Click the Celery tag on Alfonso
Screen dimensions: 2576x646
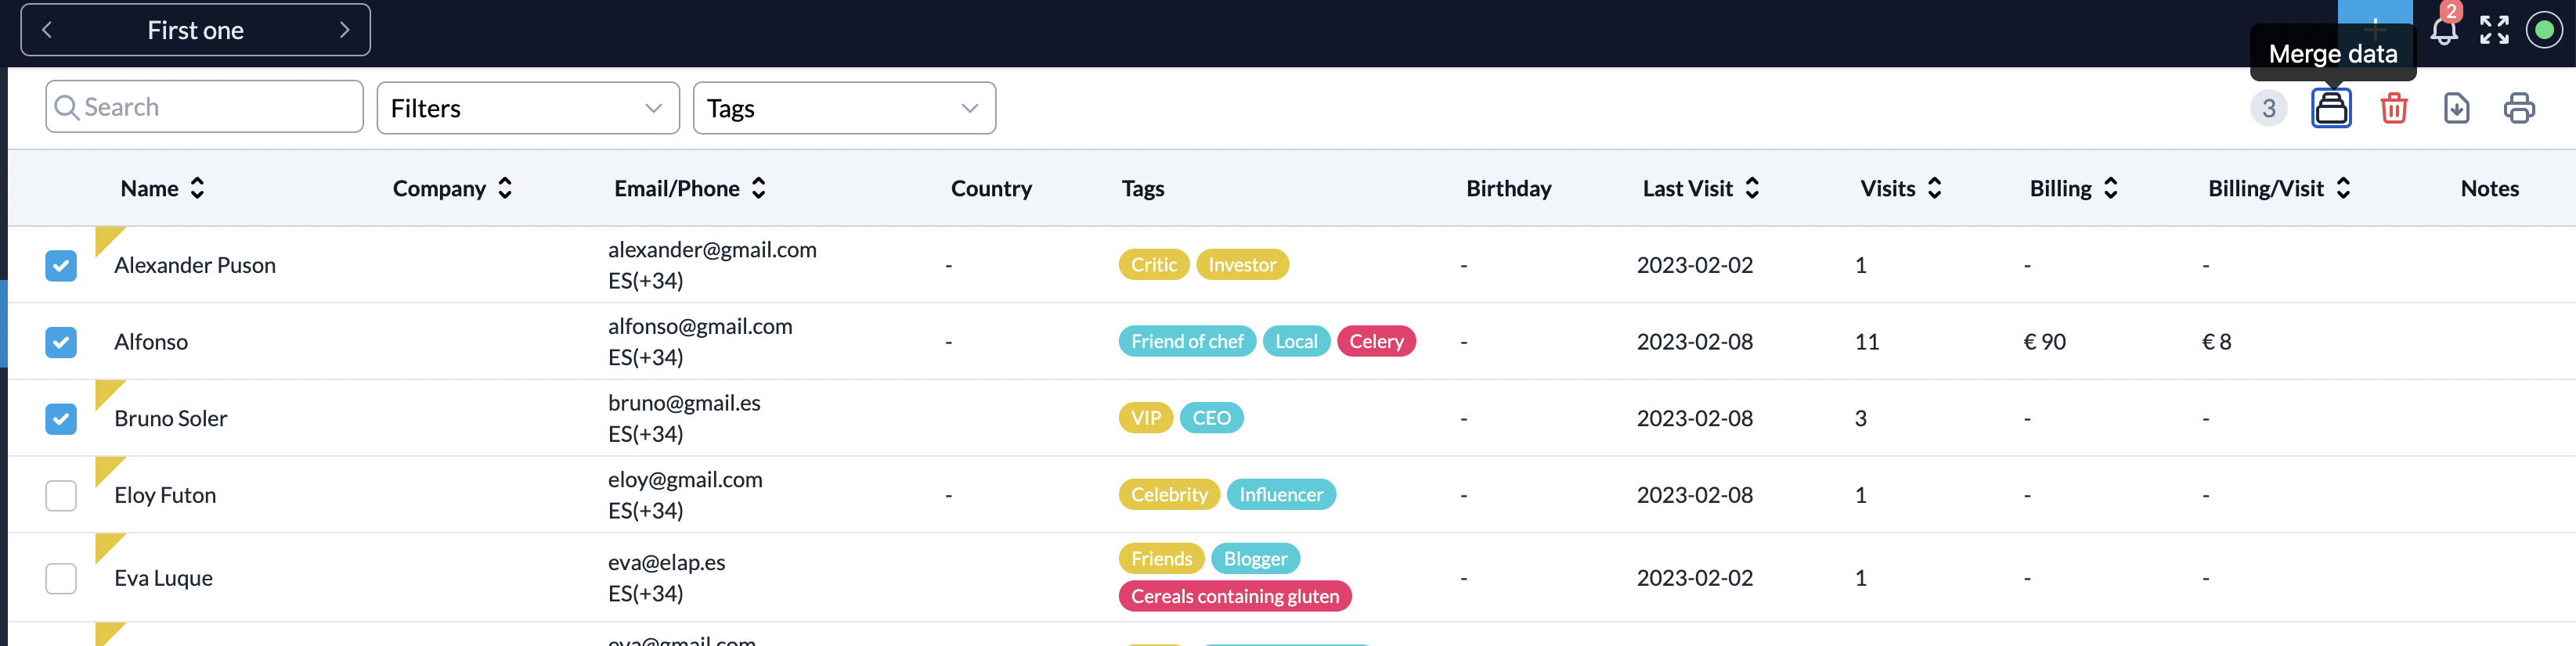click(1375, 342)
